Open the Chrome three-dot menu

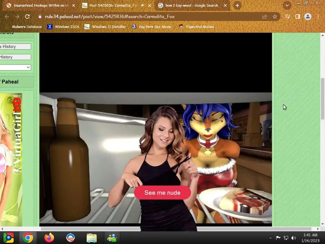coord(318,17)
